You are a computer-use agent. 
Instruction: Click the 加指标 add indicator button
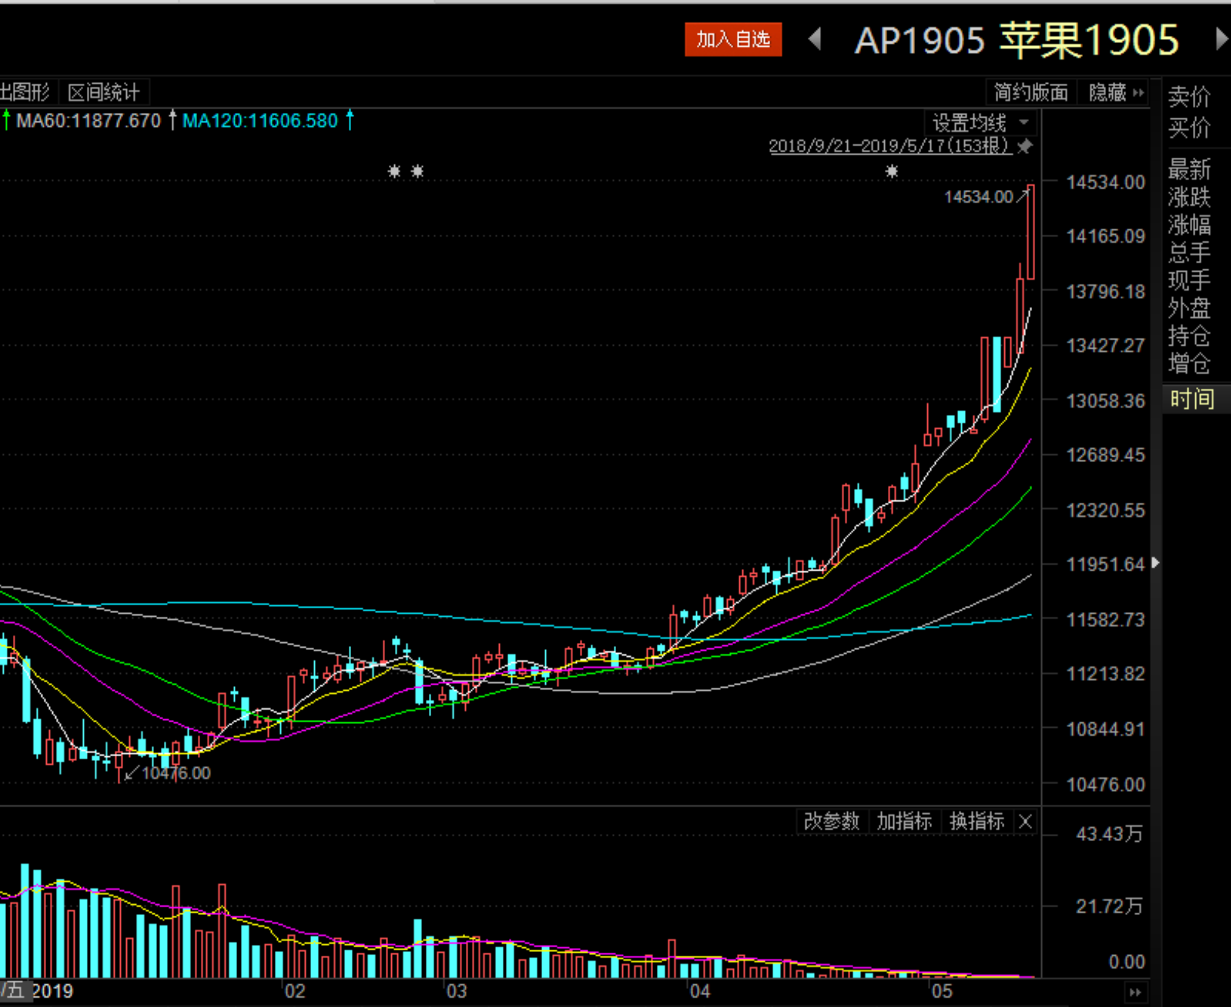pyautogui.click(x=904, y=821)
